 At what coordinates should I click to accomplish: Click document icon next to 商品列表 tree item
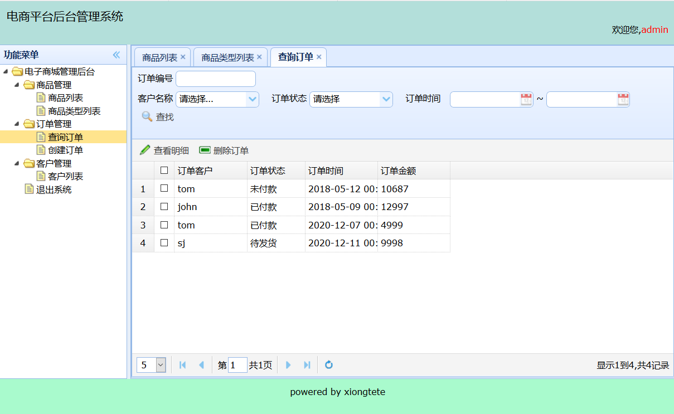coord(41,98)
